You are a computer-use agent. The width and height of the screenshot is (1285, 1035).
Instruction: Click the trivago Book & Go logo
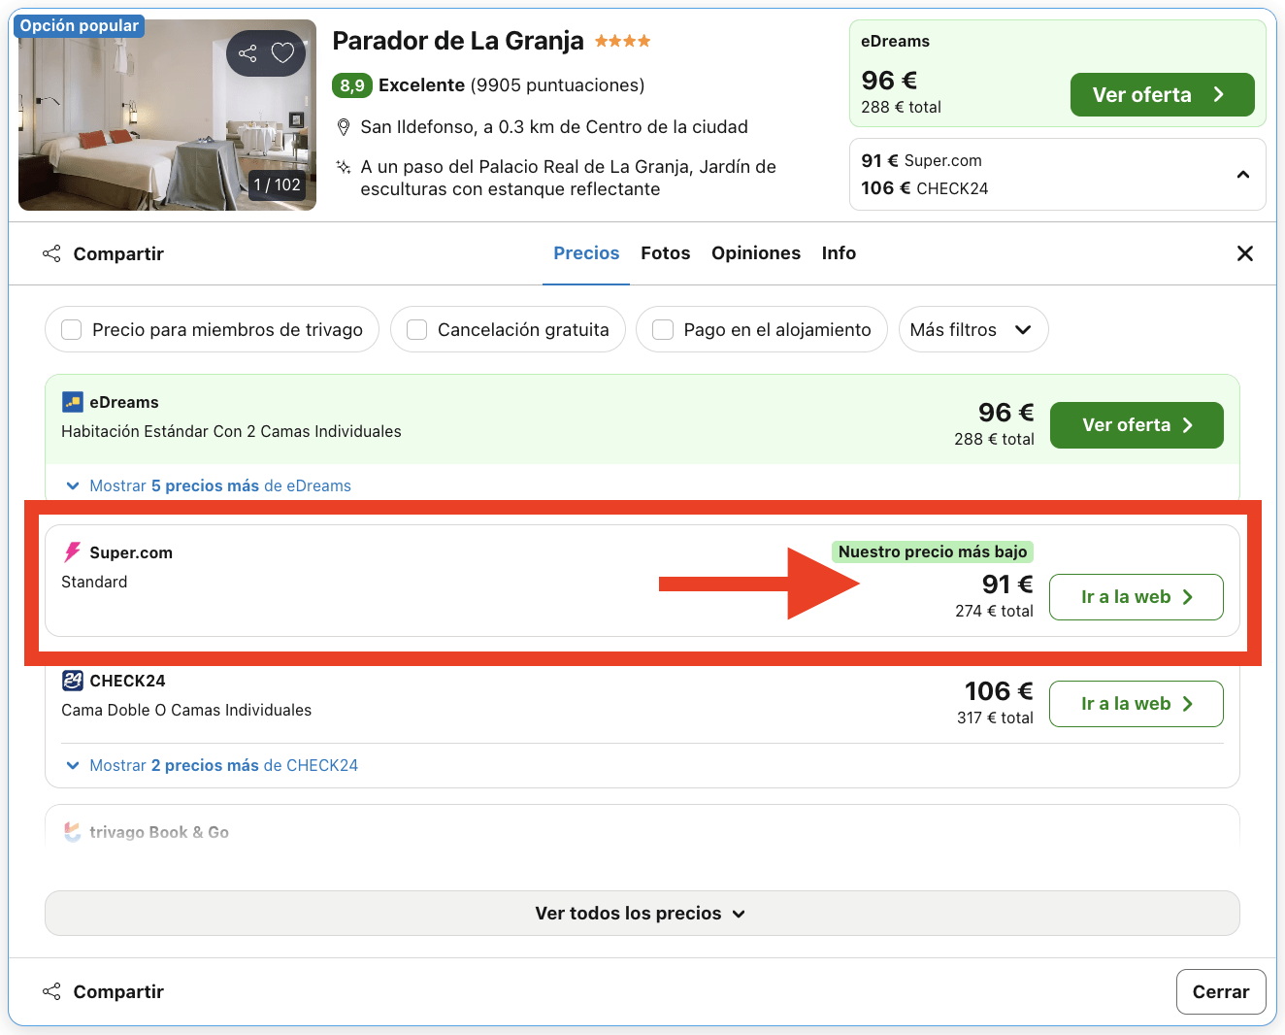click(70, 832)
